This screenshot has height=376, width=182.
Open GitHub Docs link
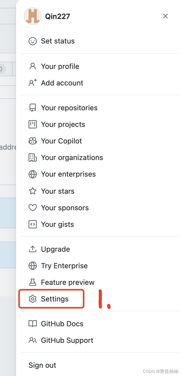[x=62, y=324]
